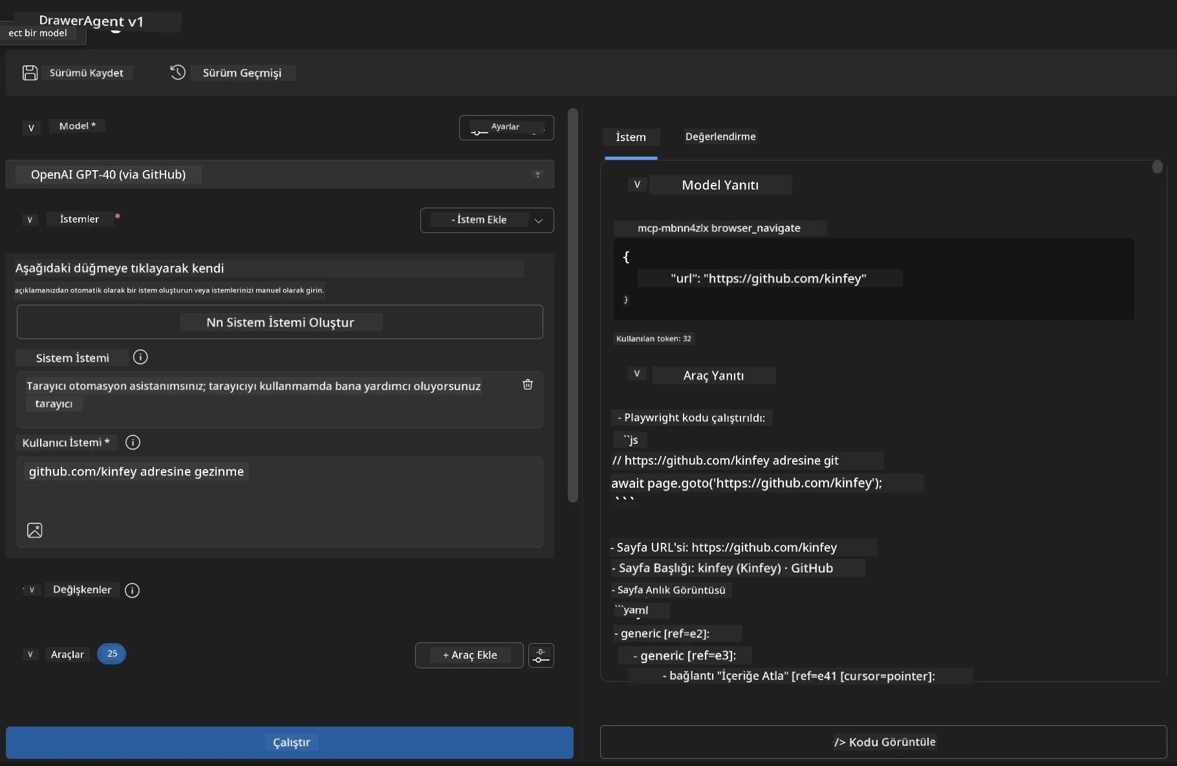Click the "Playwright kodu çalıştırıldı" line
The height and width of the screenshot is (766, 1177).
691,418
